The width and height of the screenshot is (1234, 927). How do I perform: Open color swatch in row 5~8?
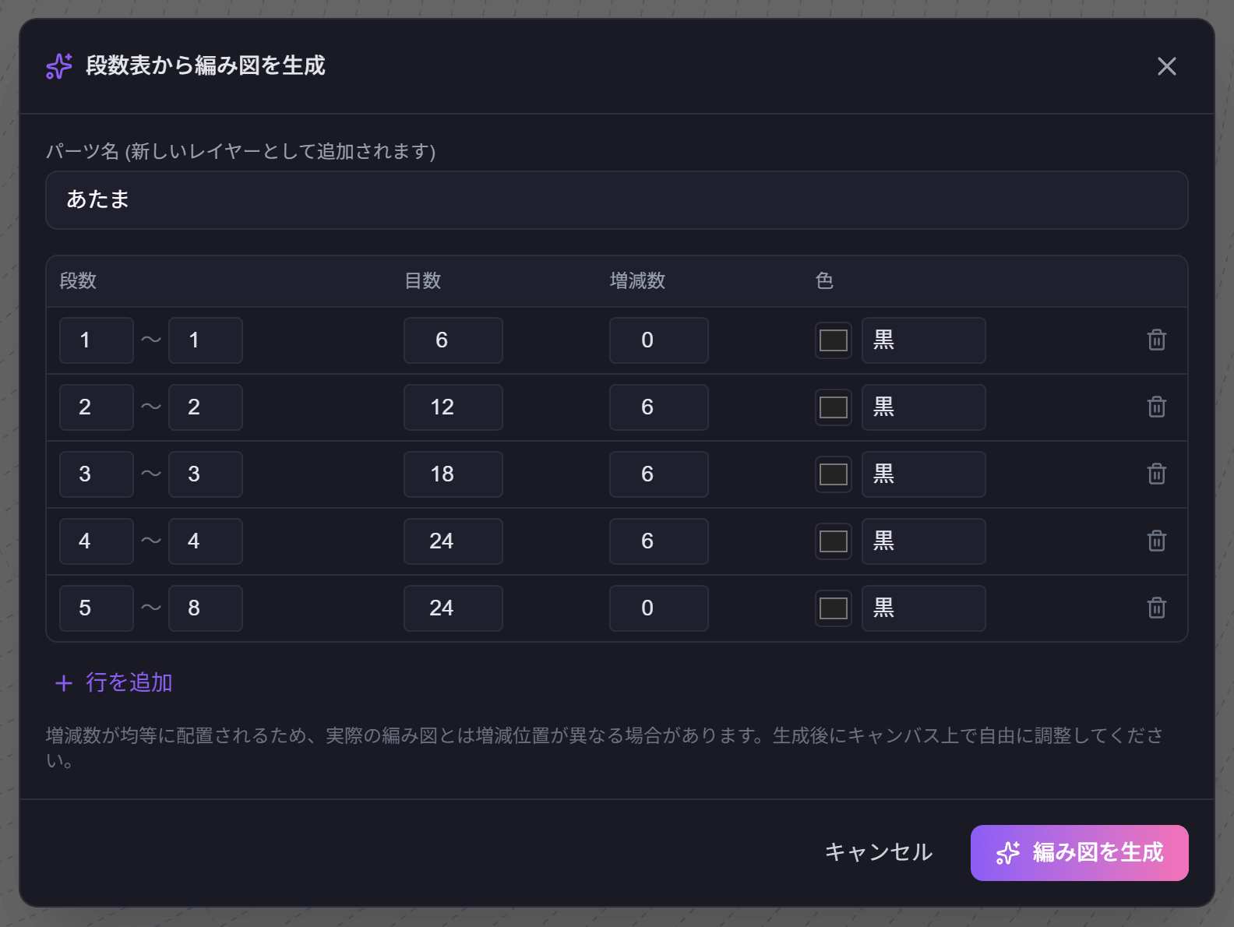coord(833,608)
